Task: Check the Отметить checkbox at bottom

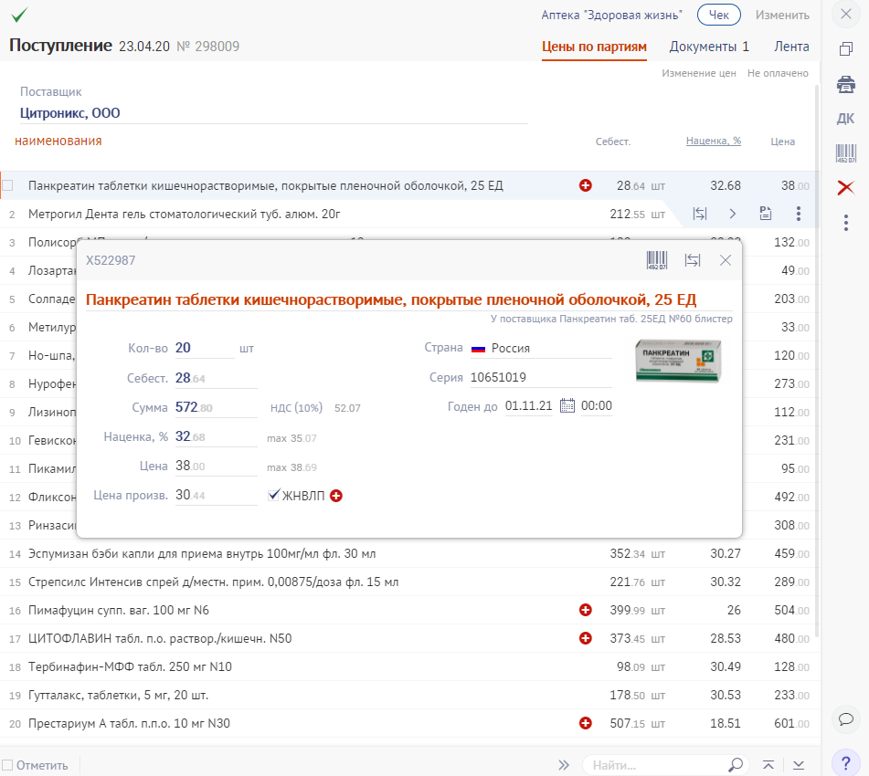Action: [x=7, y=764]
